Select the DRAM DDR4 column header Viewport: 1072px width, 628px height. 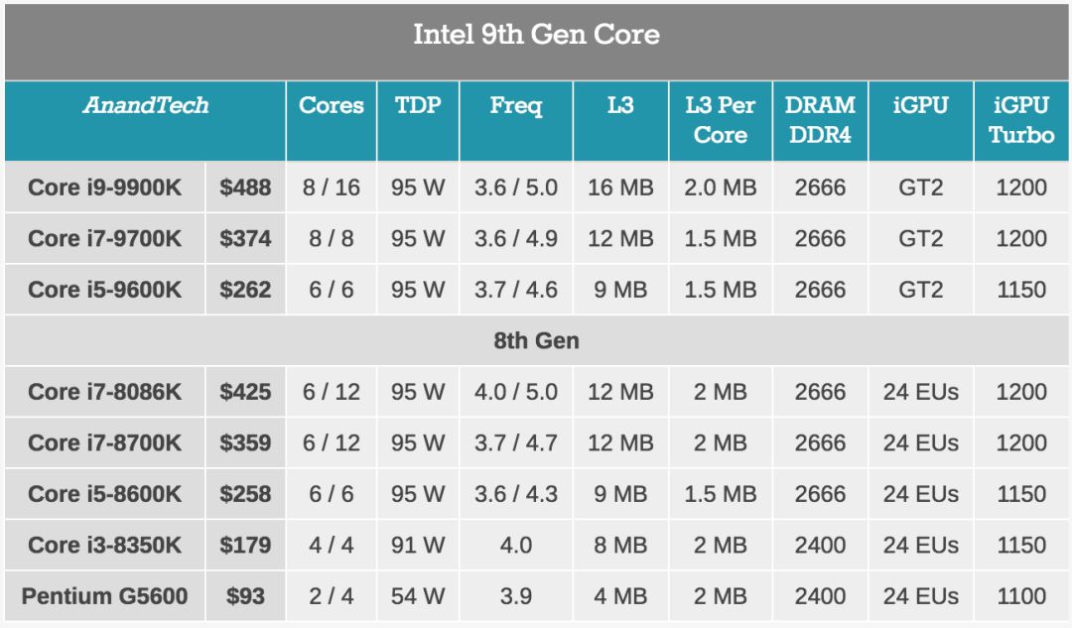coord(820,120)
